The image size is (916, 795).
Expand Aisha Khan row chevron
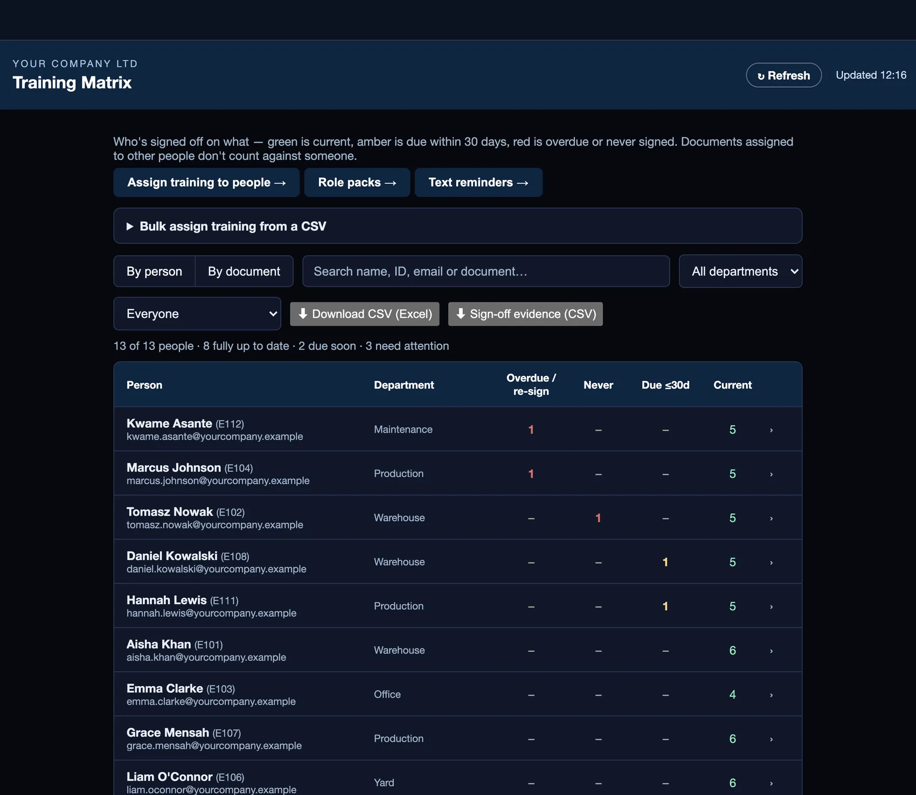point(772,651)
